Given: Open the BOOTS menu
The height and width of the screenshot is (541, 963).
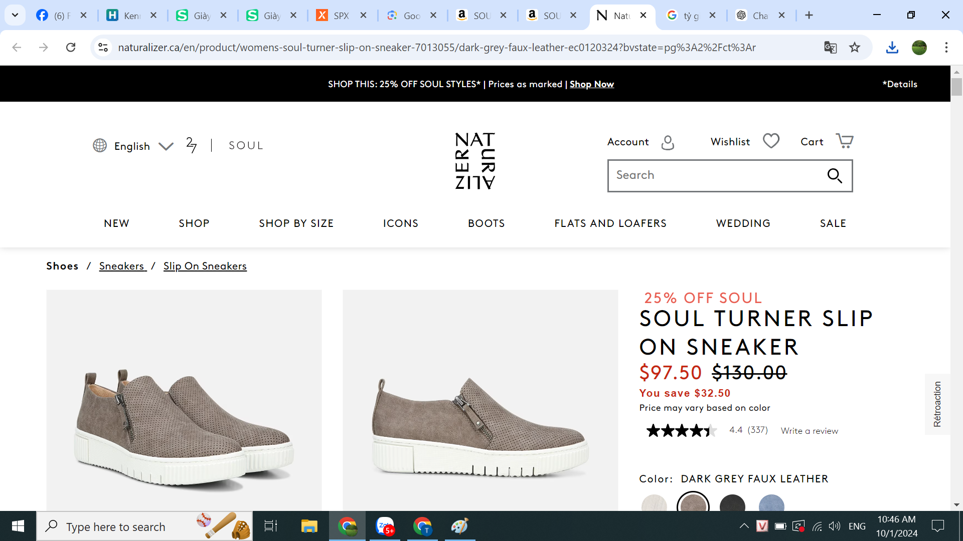Looking at the screenshot, I should point(486,223).
